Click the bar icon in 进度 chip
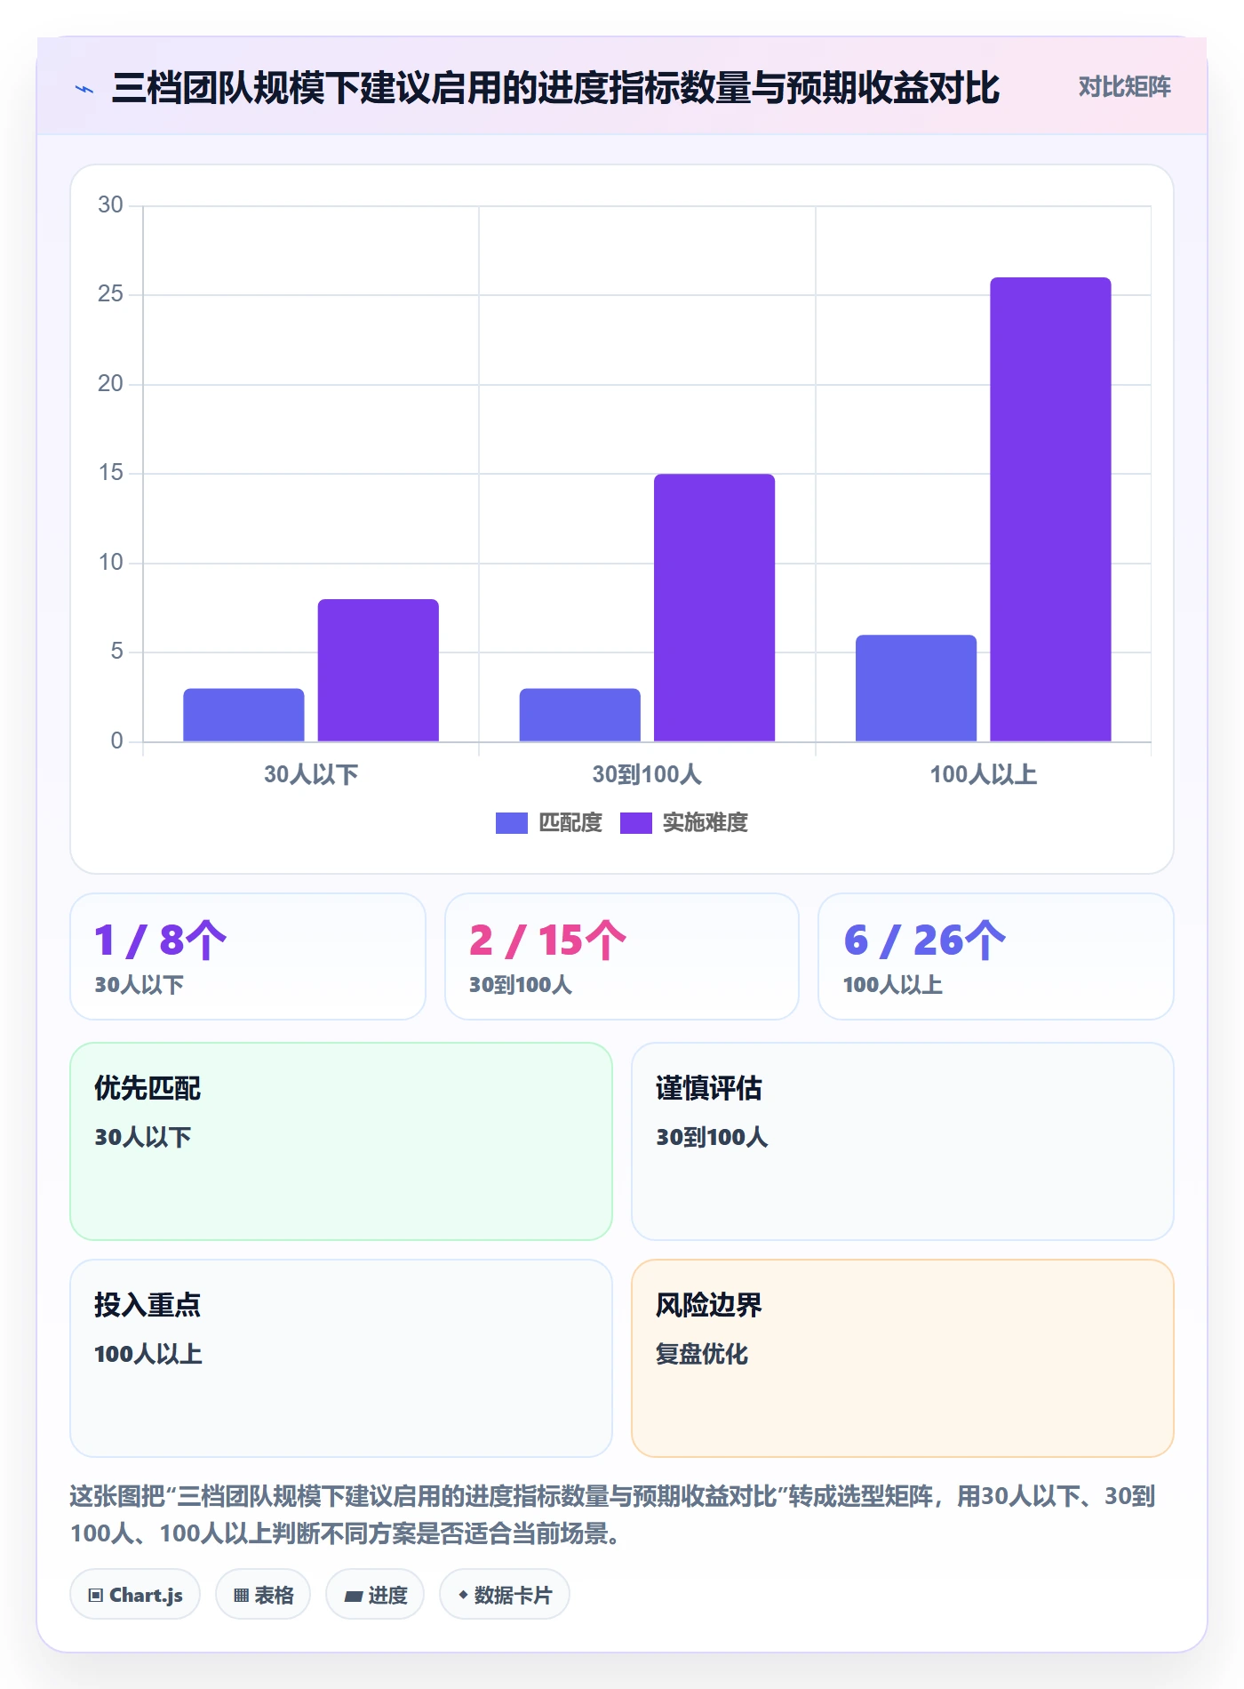Viewport: 1244px width, 1689px height. [353, 1597]
